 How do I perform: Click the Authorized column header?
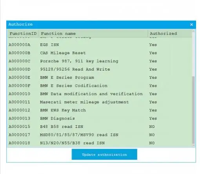pos(170,34)
